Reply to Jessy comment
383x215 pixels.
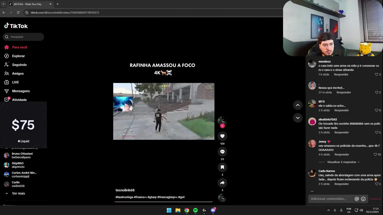(x=342, y=154)
